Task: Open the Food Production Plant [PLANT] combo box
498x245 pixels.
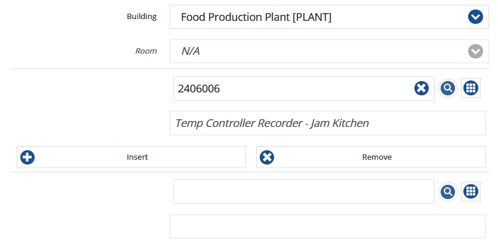Action: coord(329,17)
